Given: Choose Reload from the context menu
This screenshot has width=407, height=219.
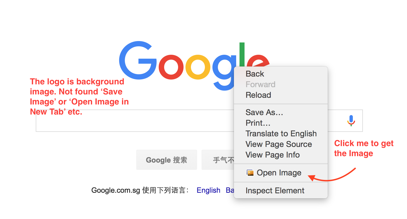Looking at the screenshot, I should tap(281, 95).
